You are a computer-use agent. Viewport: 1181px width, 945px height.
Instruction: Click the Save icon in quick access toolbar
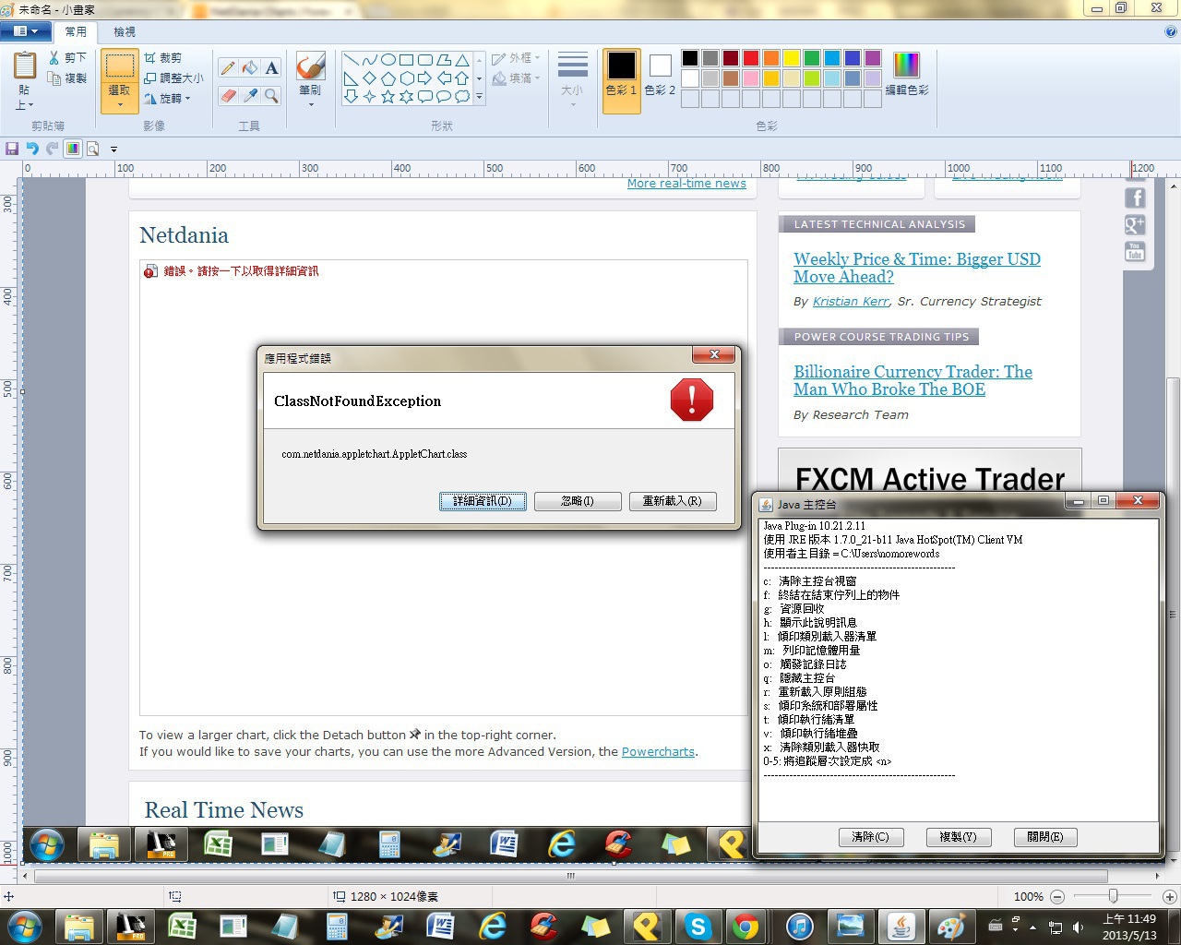click(12, 149)
